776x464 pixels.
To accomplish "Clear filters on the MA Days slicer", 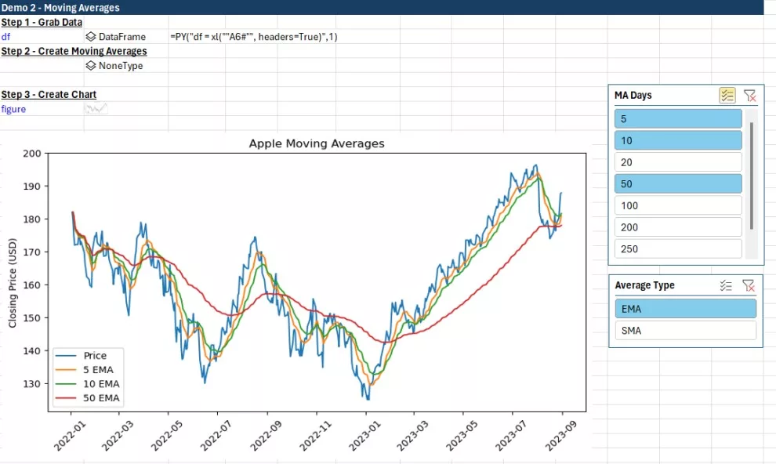I will (750, 95).
